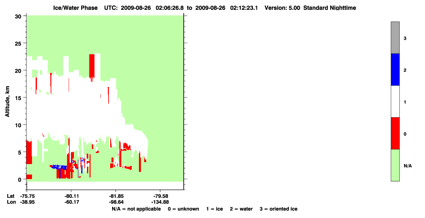Click '1 = ice' legend text

pyautogui.click(x=214, y=209)
